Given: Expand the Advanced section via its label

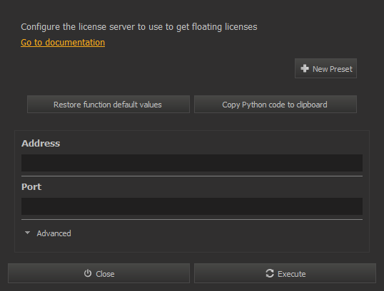Looking at the screenshot, I should click(x=54, y=233).
